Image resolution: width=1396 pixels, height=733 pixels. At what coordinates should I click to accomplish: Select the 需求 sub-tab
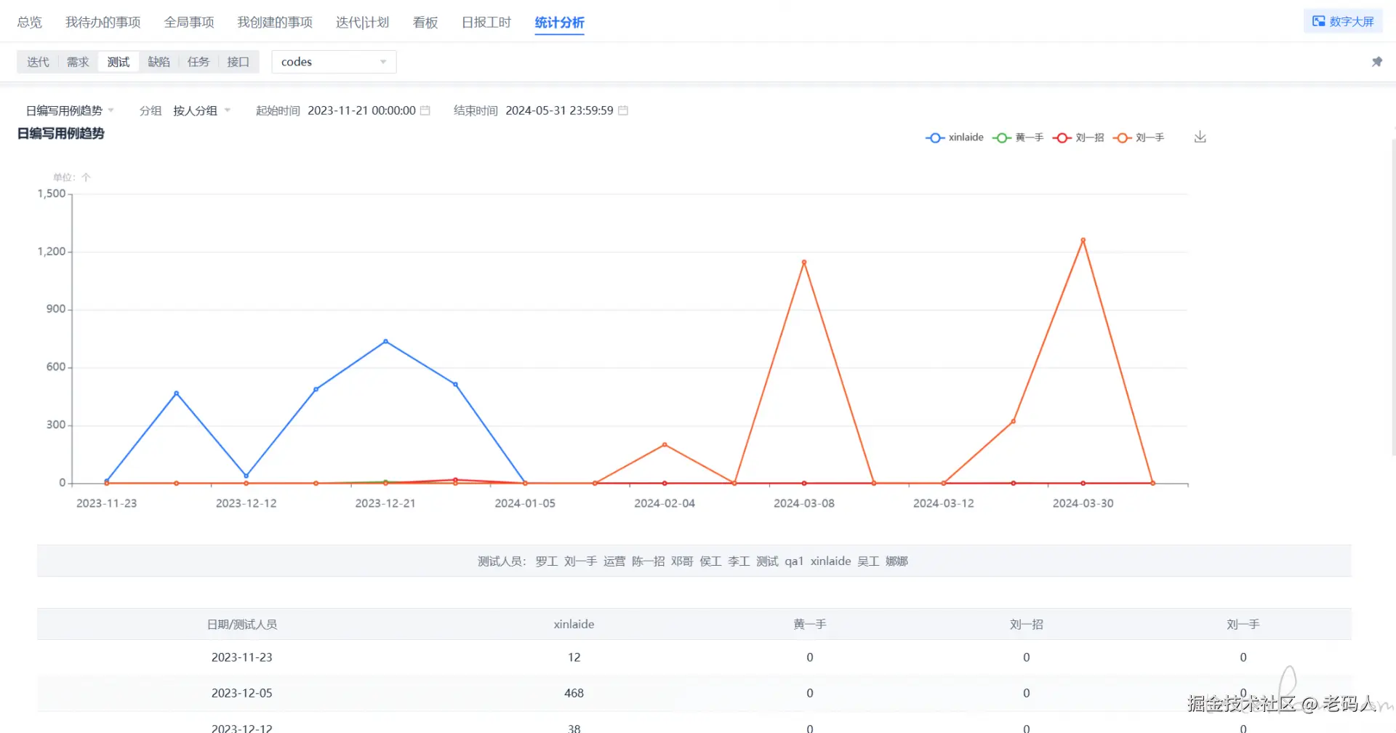click(78, 62)
